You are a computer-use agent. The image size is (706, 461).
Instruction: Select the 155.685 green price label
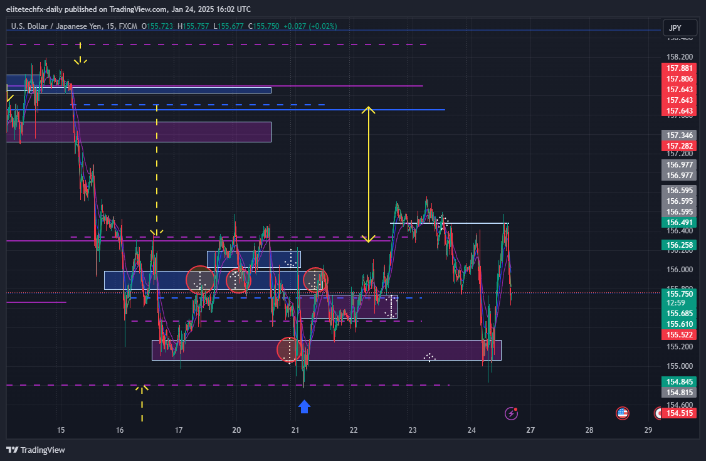679,314
